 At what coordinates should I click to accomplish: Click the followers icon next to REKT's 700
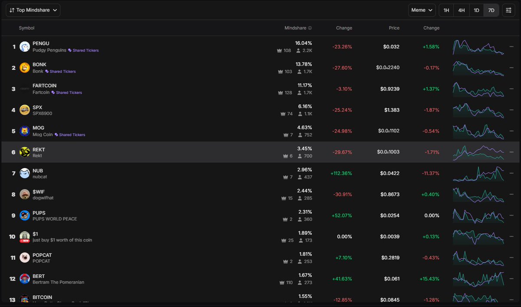(300, 156)
